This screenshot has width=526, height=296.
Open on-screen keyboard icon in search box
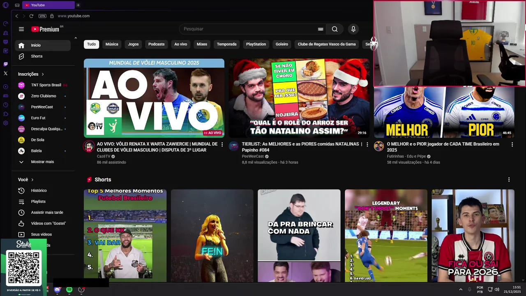[321, 29]
